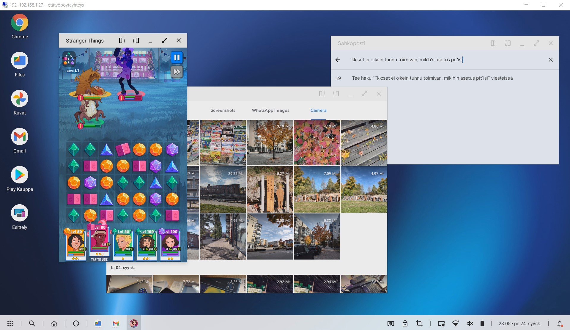Open search from the taskbar
This screenshot has height=330, width=570.
tap(32, 323)
